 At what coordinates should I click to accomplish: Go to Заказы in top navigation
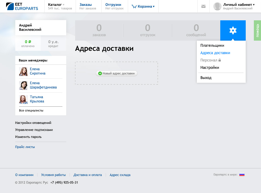click(x=86, y=5)
